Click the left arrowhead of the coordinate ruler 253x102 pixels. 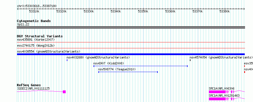18,9
